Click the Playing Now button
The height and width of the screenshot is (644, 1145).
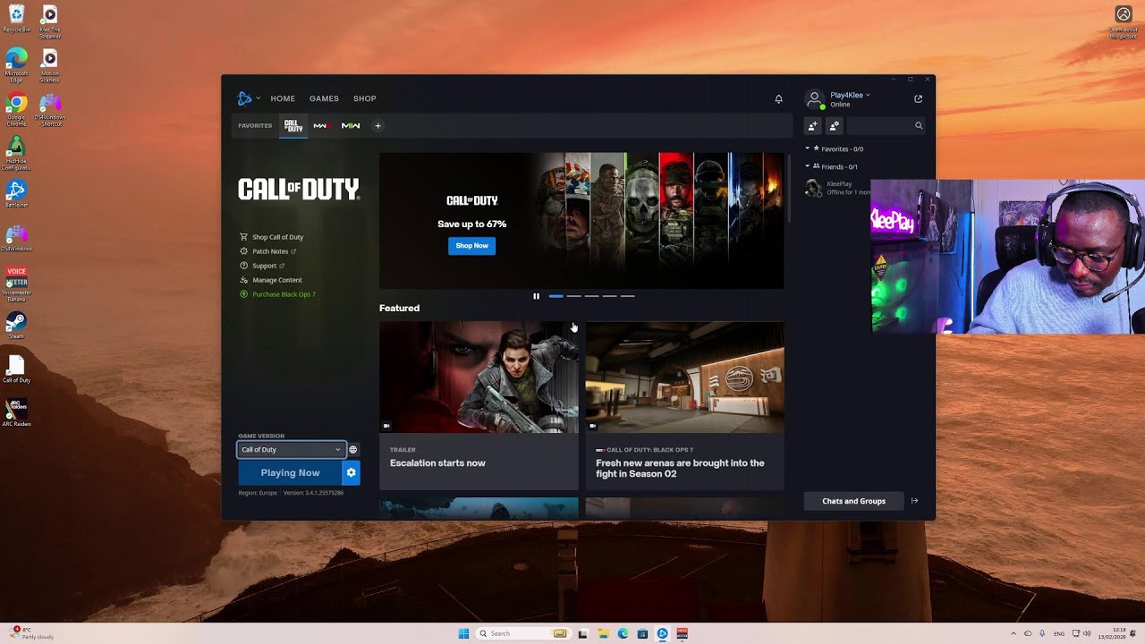point(290,473)
